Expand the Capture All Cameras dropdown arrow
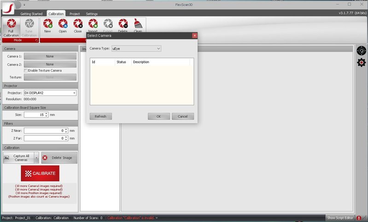This screenshot has height=222, width=368. coord(37,158)
